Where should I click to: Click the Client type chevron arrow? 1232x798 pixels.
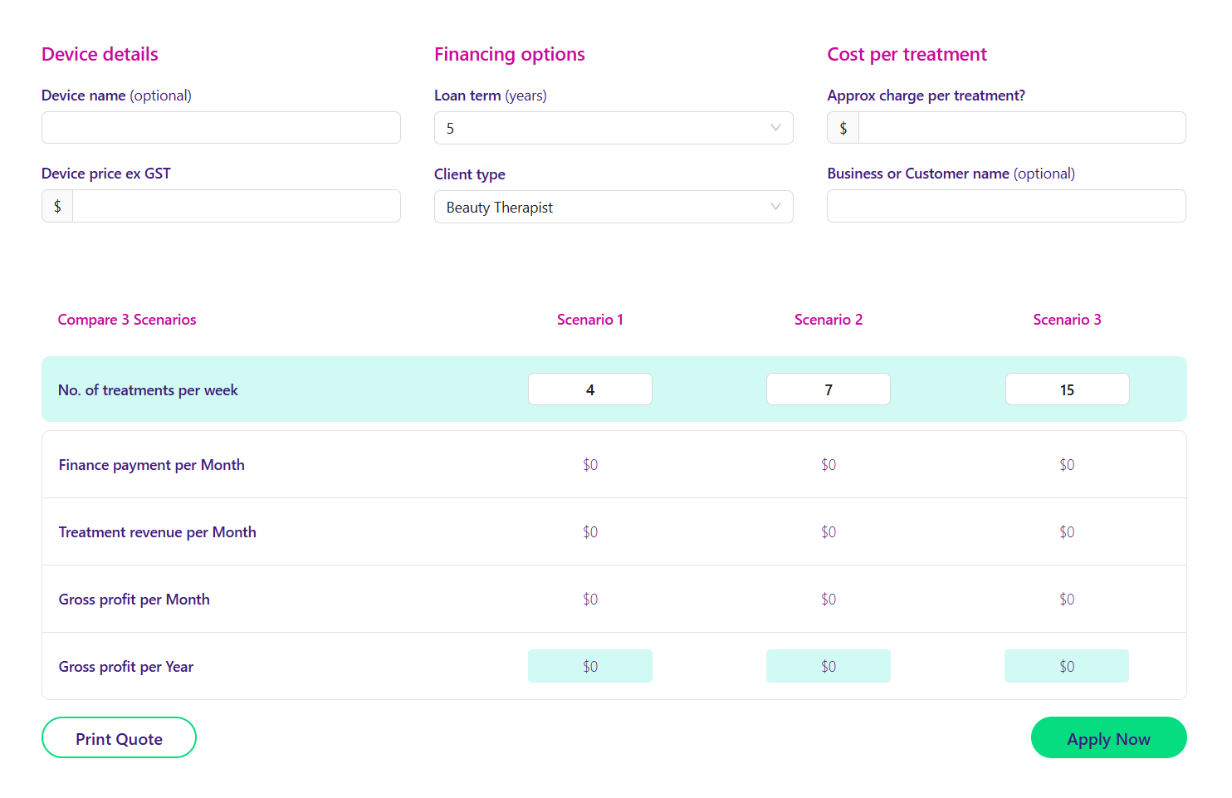point(775,206)
